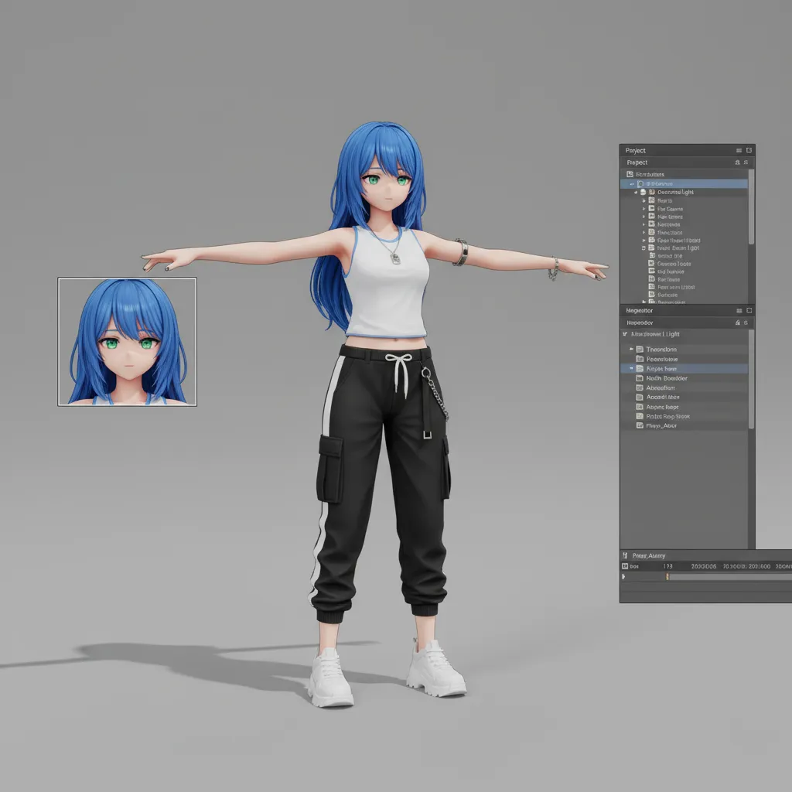Expand the Transform section arrow in lower panel
Viewport: 792px width, 792px height.
[631, 350]
